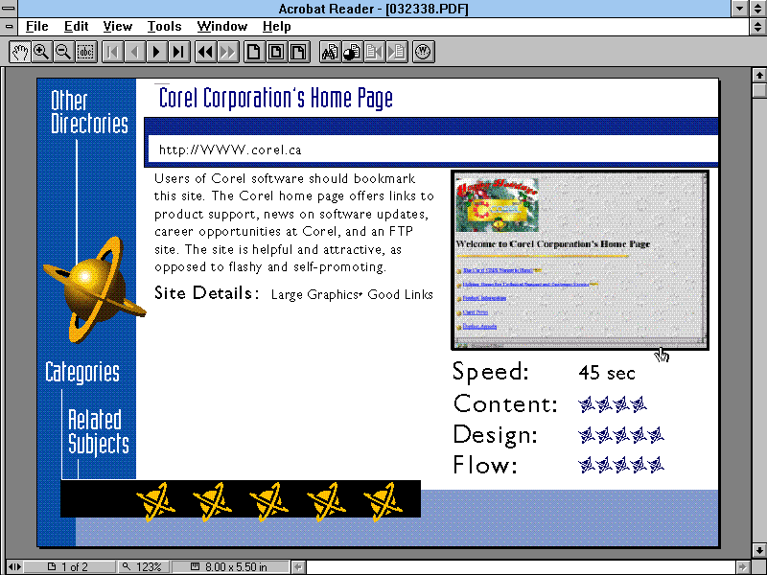The height and width of the screenshot is (575, 767).
Task: Click the http://WWW.corel.ca address text
Action: [230, 149]
